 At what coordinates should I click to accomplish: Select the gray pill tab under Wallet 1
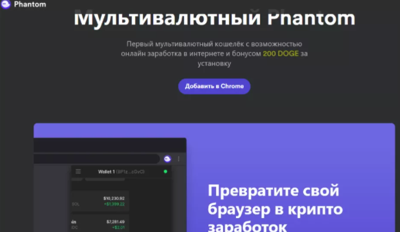click(105, 179)
